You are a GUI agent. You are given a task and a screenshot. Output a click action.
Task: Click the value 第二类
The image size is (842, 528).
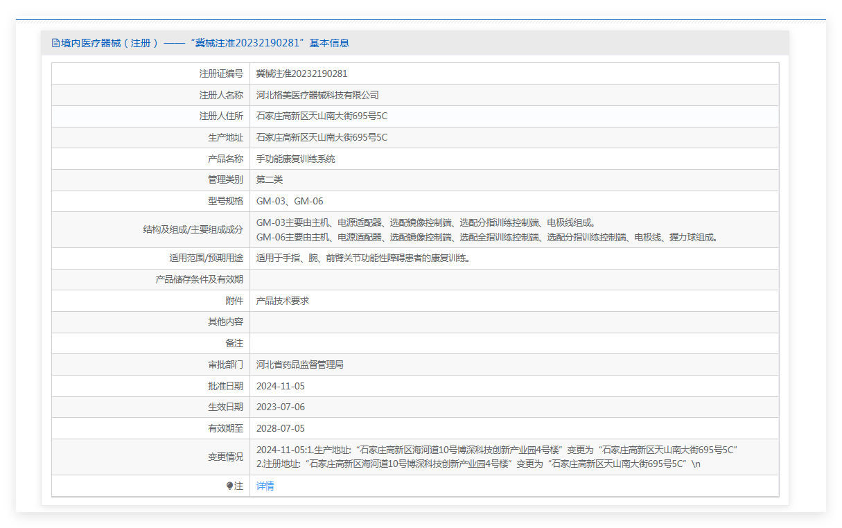(x=270, y=180)
